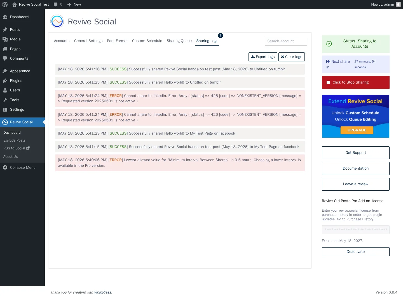403x298 pixels.
Task: Click the Media icon in sidebar
Action: click(x=5, y=39)
